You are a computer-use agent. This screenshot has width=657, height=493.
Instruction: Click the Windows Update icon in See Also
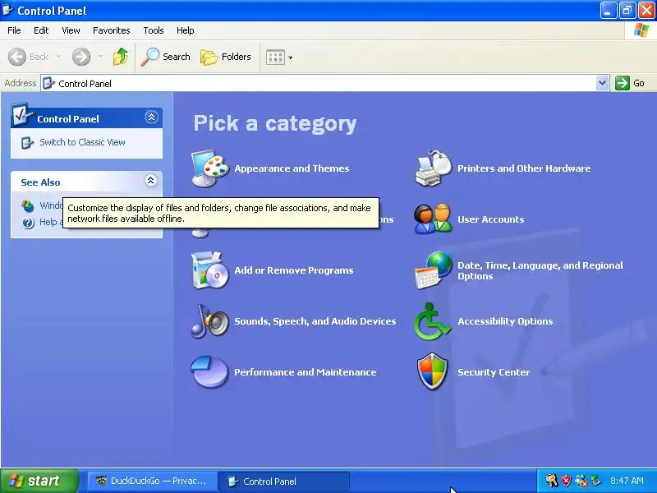coord(28,205)
